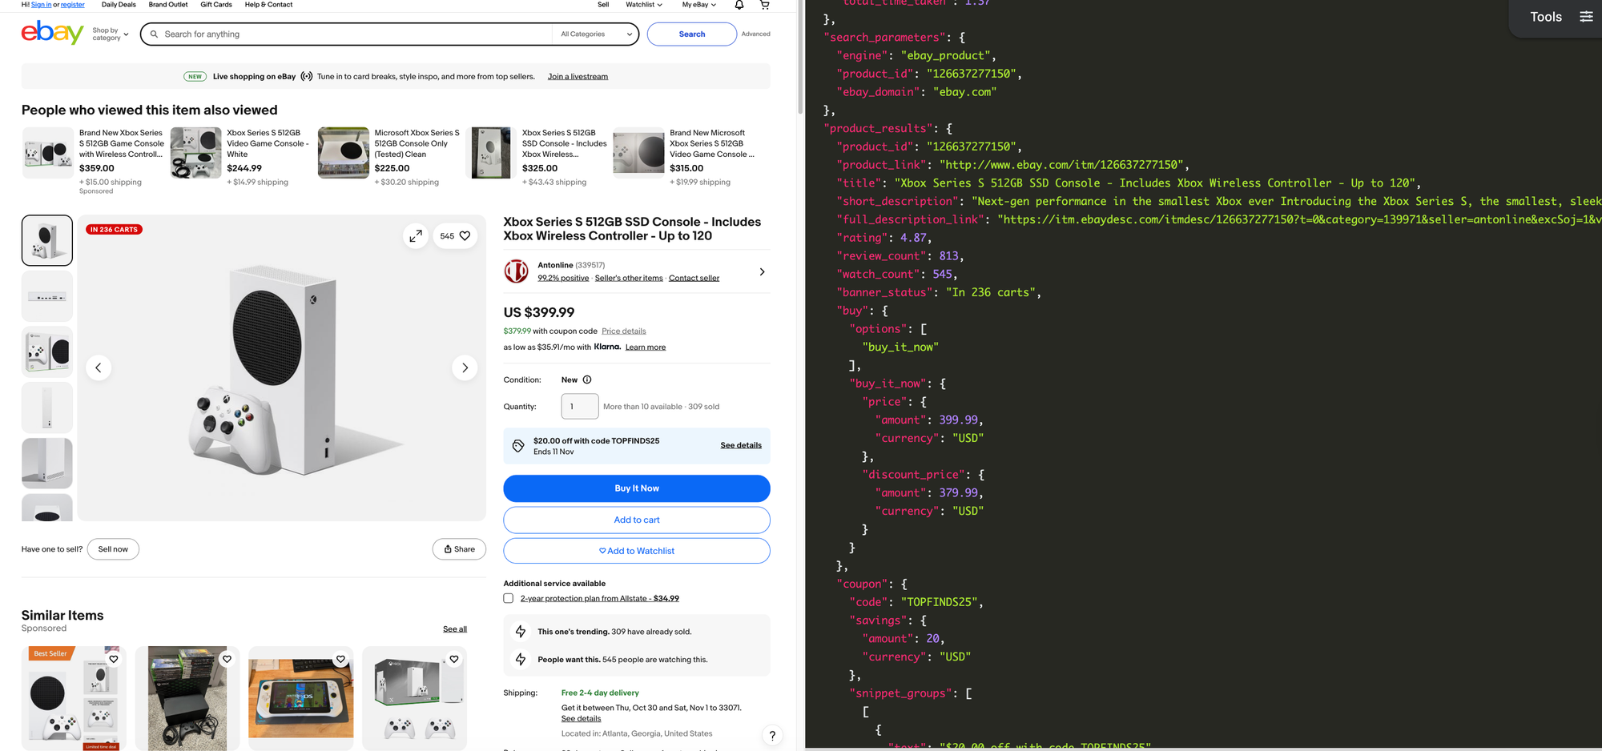
Task: Click the New condition info icon
Action: click(x=587, y=380)
